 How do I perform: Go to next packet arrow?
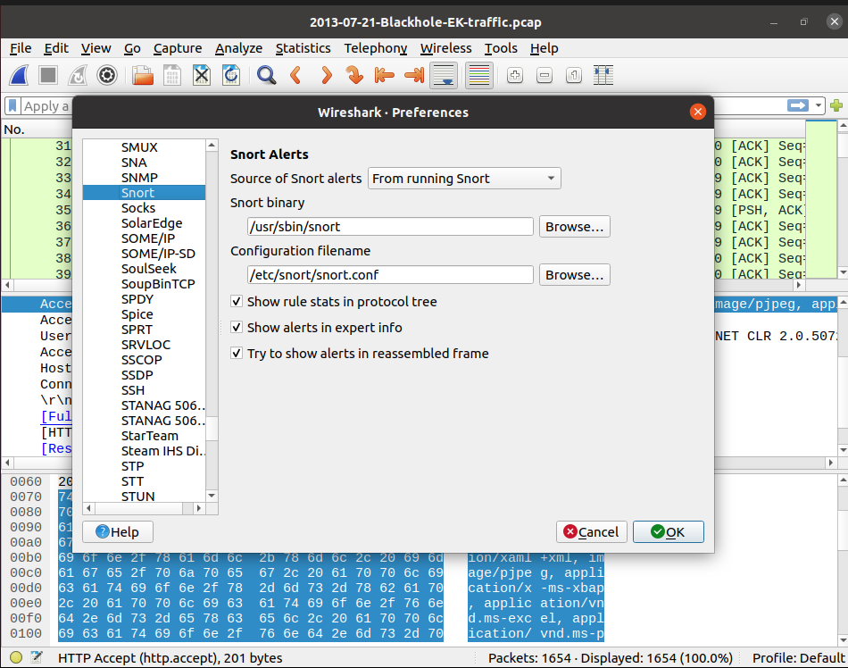click(x=326, y=75)
